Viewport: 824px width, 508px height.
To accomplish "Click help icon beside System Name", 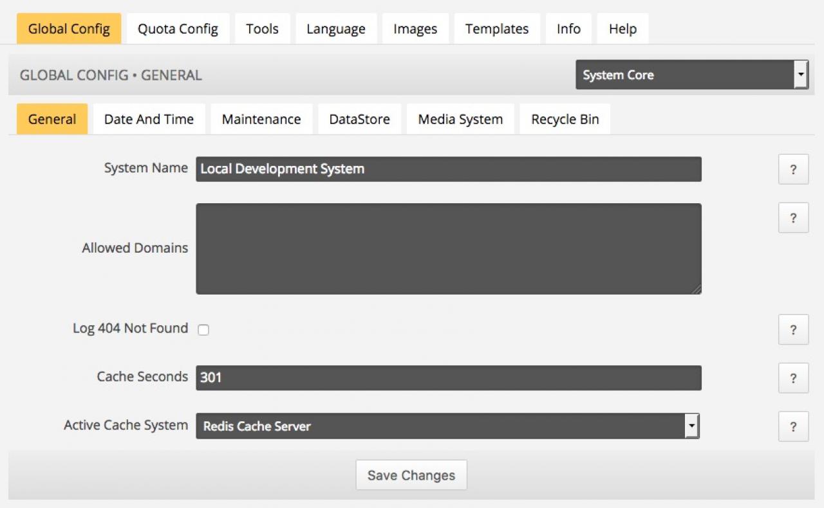I will tap(793, 170).
